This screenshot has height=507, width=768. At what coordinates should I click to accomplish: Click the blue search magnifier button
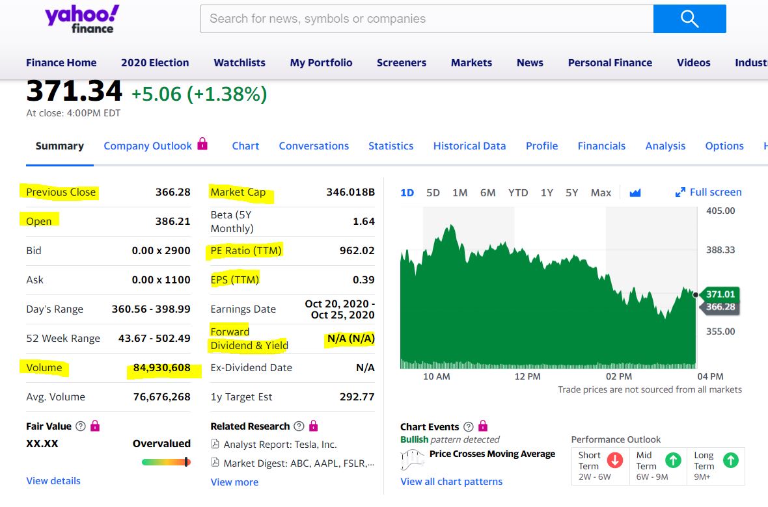pyautogui.click(x=689, y=19)
